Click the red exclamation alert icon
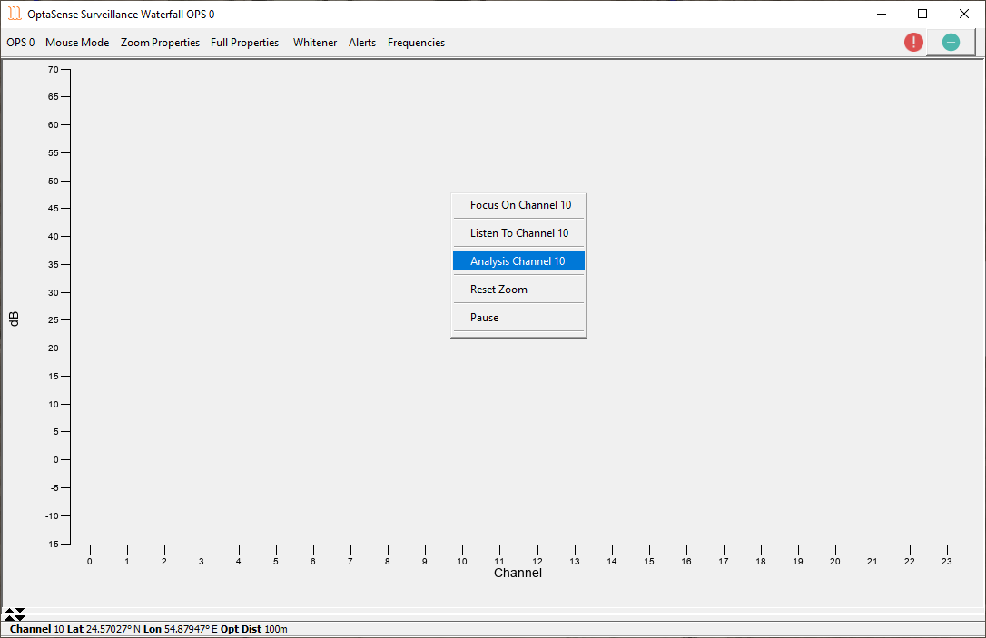 913,42
